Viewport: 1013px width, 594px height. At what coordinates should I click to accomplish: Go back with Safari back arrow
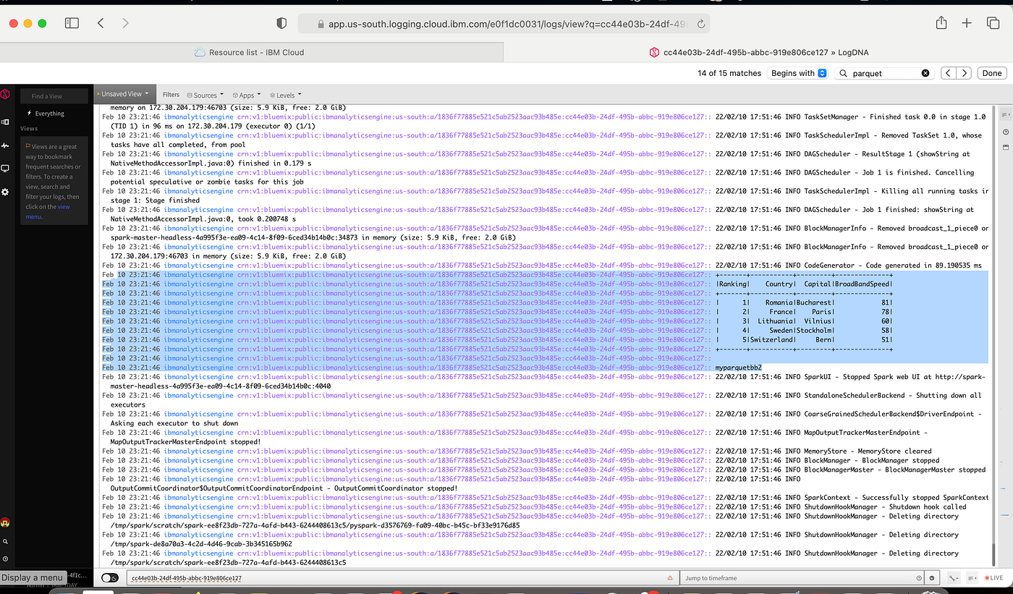(x=101, y=23)
